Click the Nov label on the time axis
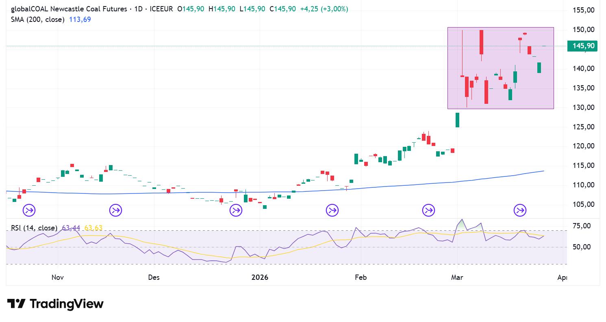606x322 pixels. [x=57, y=277]
